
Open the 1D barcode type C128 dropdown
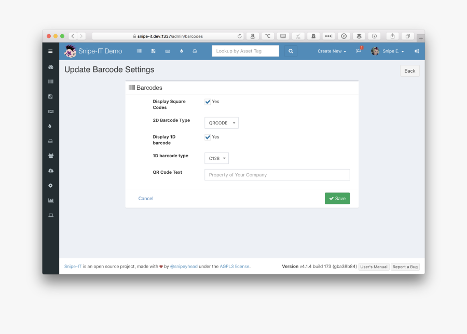click(x=216, y=158)
